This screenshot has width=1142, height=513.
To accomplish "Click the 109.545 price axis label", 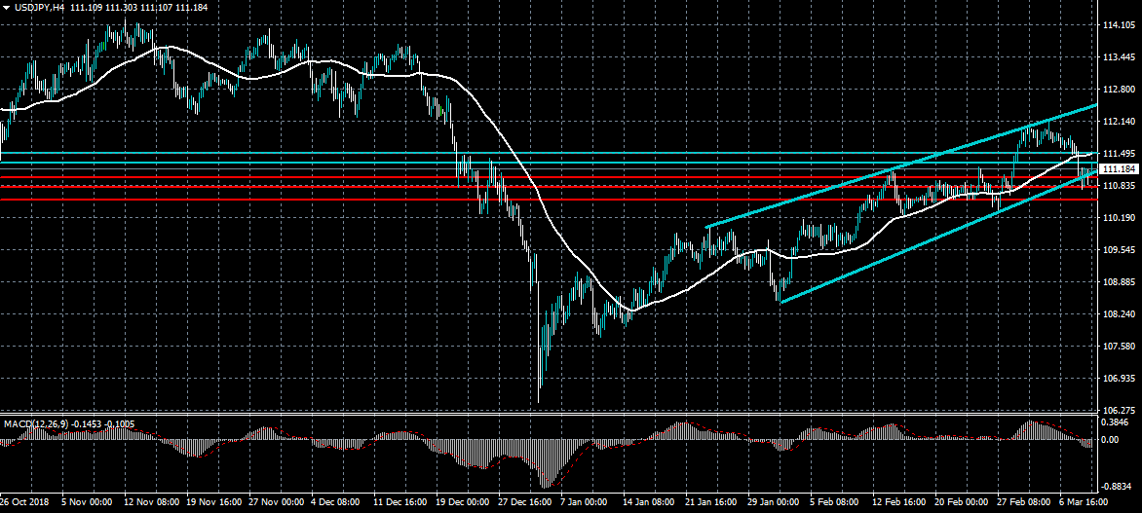I will (x=1118, y=250).
